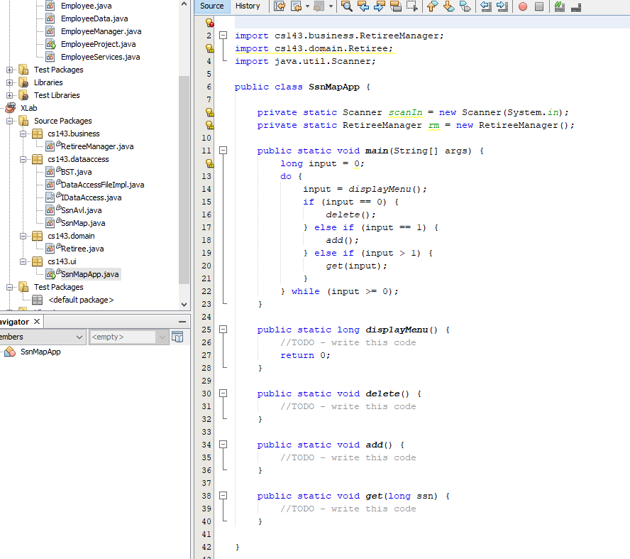Go back using the Back arrow icon

[x=296, y=6]
